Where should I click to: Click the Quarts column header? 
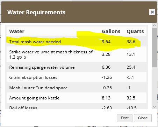tap(135, 31)
